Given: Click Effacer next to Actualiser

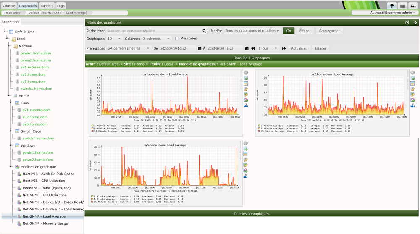Looking at the screenshot, I should (x=320, y=48).
